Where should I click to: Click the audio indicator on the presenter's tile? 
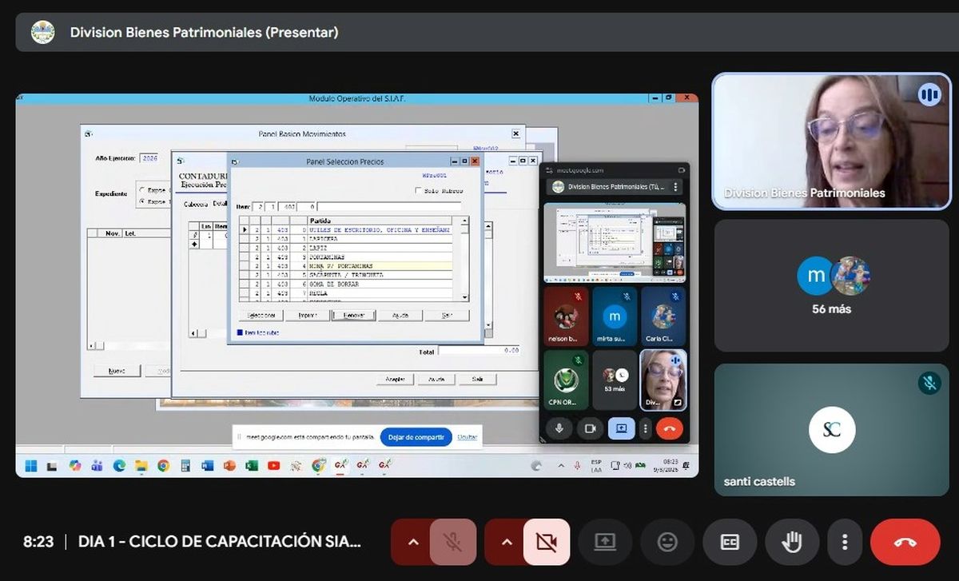[929, 95]
